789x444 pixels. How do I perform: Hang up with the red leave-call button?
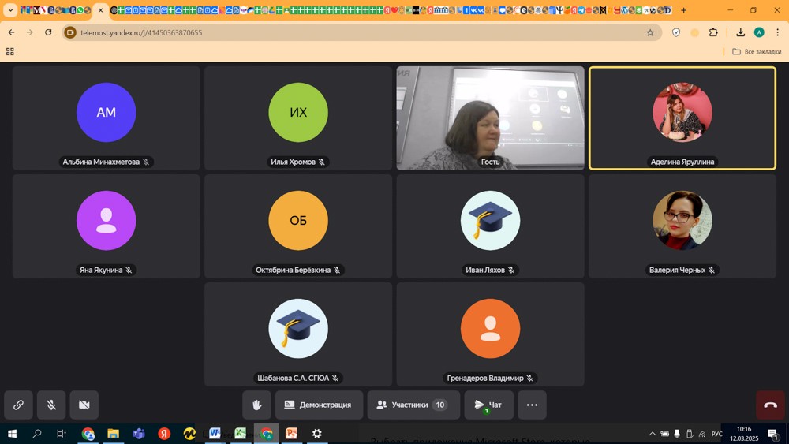pyautogui.click(x=770, y=405)
